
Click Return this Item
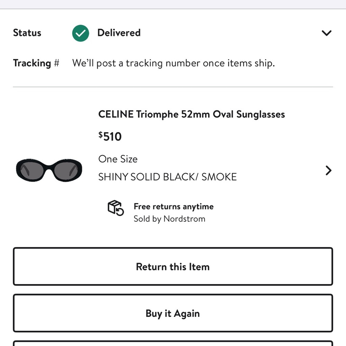click(x=173, y=266)
